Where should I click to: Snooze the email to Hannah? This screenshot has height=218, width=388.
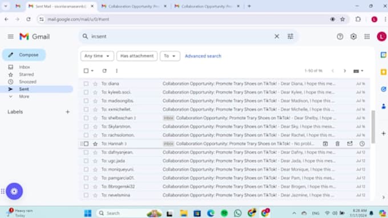[x=362, y=144]
